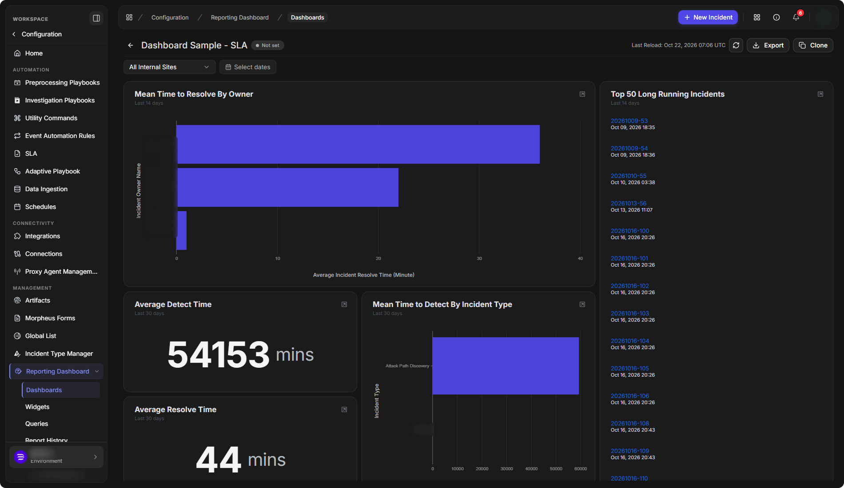Expand the Mean Time to Detect widget
844x488 pixels.
(x=582, y=304)
